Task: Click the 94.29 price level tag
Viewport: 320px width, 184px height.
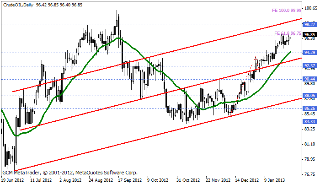Action: pyautogui.click(x=309, y=53)
